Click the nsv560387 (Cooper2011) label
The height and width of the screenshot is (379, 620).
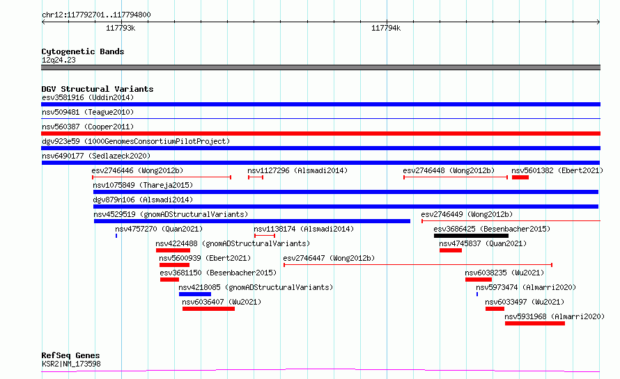click(x=88, y=127)
